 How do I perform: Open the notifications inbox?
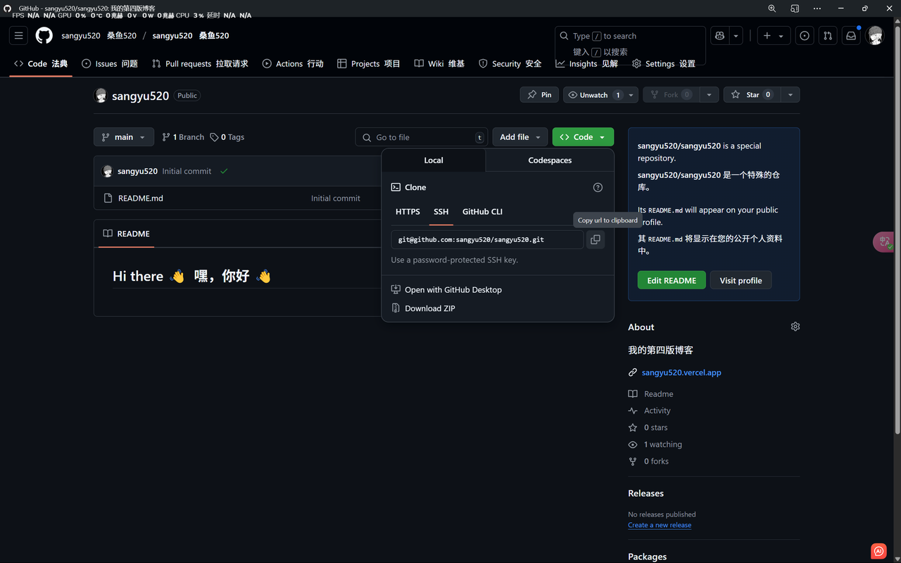click(851, 35)
